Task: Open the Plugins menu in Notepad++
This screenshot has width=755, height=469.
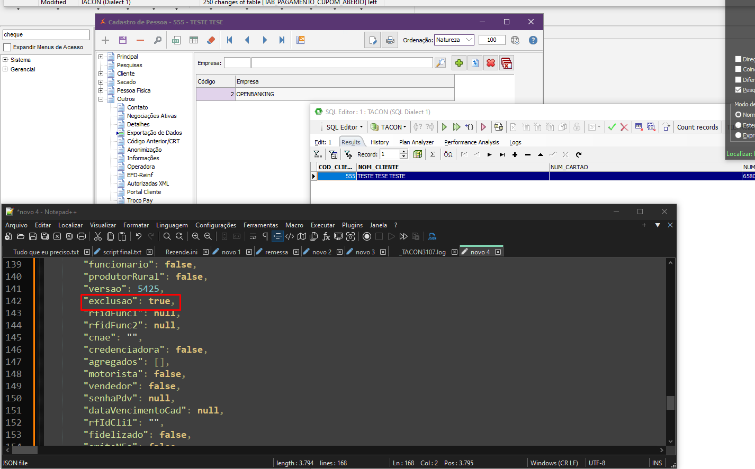Action: point(352,225)
